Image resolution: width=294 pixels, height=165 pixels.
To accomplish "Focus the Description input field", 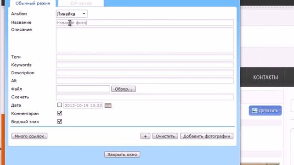I will (x=145, y=73).
